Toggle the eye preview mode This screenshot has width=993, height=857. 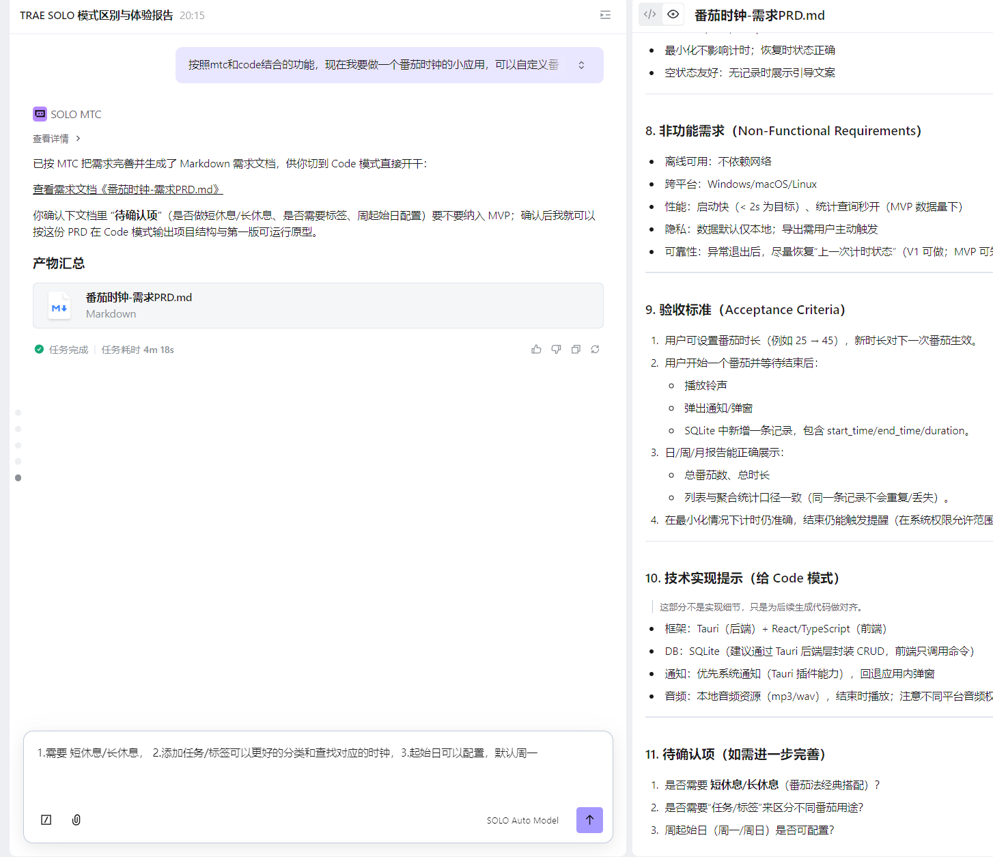673,14
